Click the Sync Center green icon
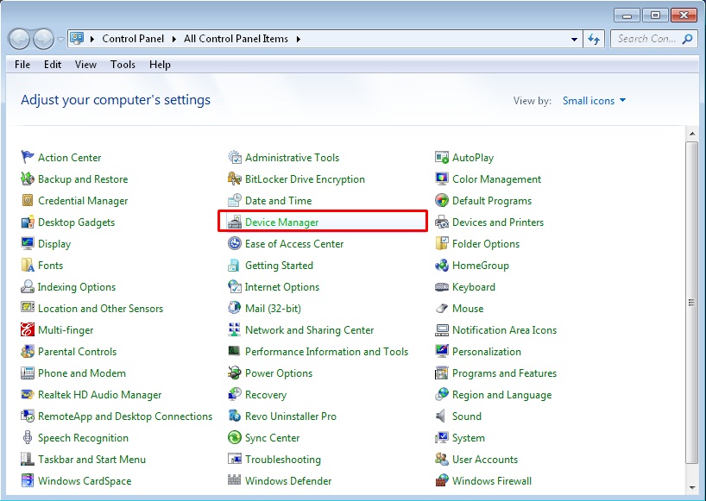Viewport: 706px width, 501px height. (x=235, y=437)
